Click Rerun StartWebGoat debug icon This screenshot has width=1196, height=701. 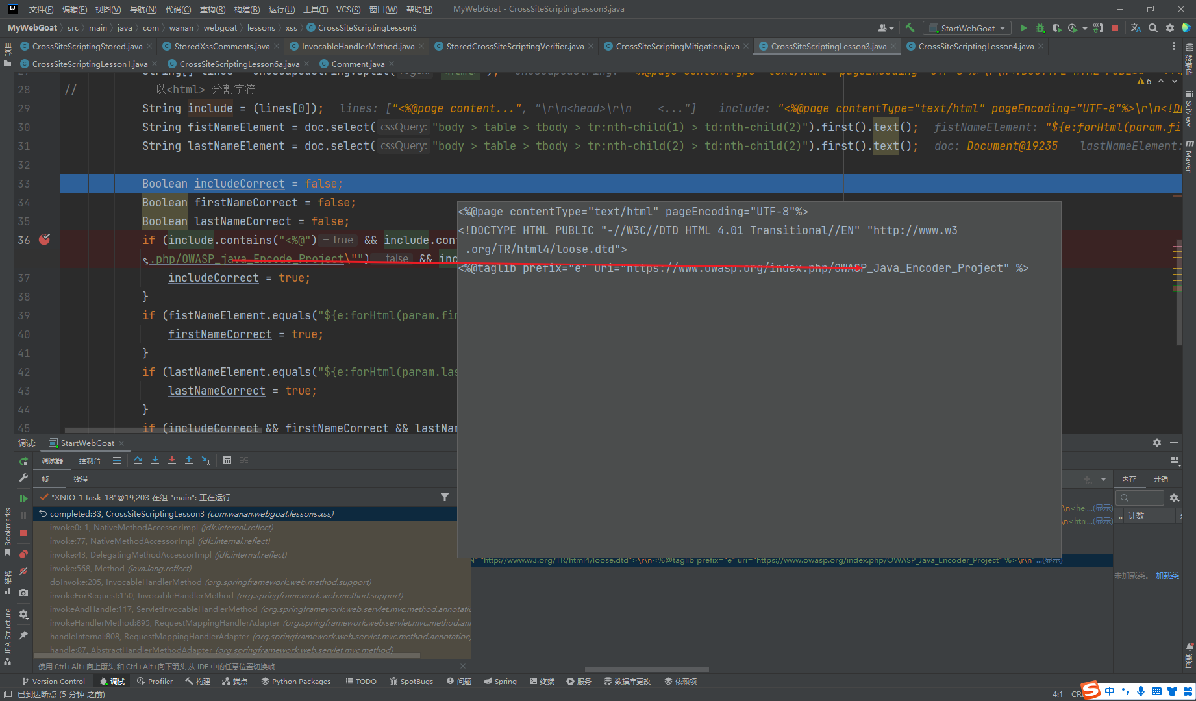pos(23,461)
